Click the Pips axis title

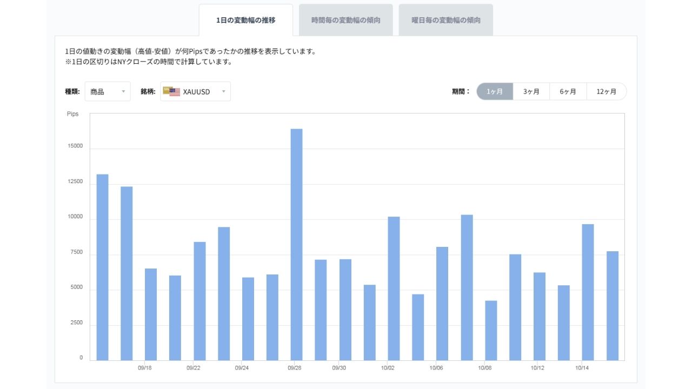coord(72,114)
